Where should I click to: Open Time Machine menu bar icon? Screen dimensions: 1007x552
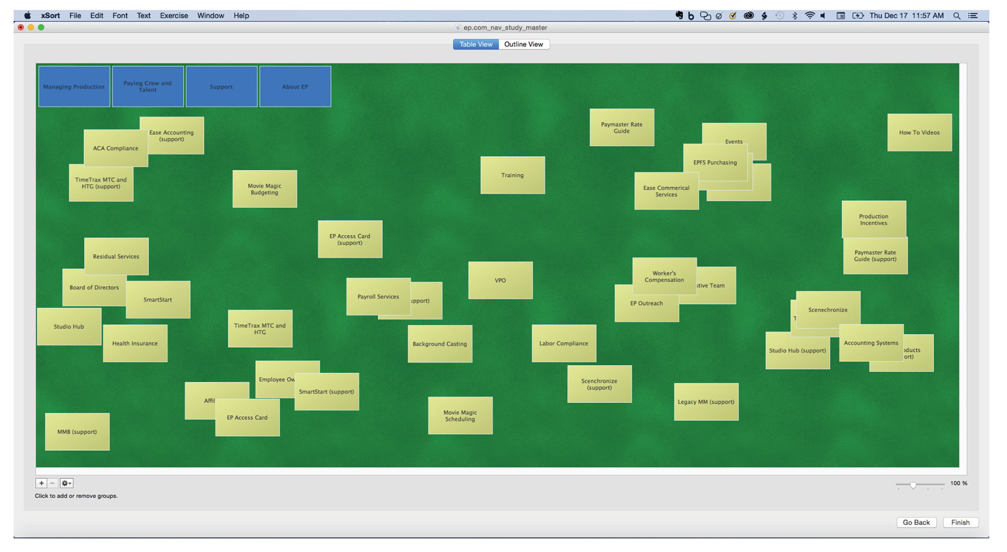click(x=780, y=16)
